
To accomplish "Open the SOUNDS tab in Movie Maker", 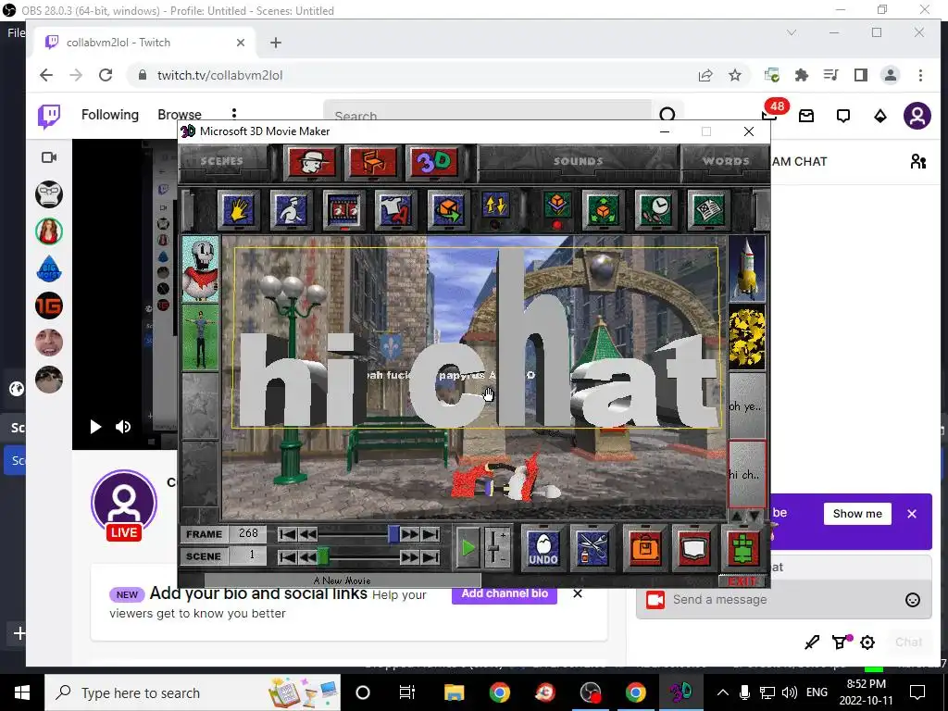I will click(578, 161).
